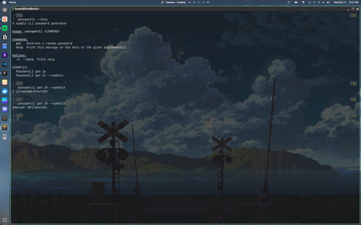361x225 pixels.
Task: Open the calendar app in dock
Action: 5,46
